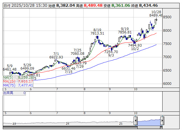
Task: Click the highlighted range in overview chart
Action: click(x=149, y=122)
